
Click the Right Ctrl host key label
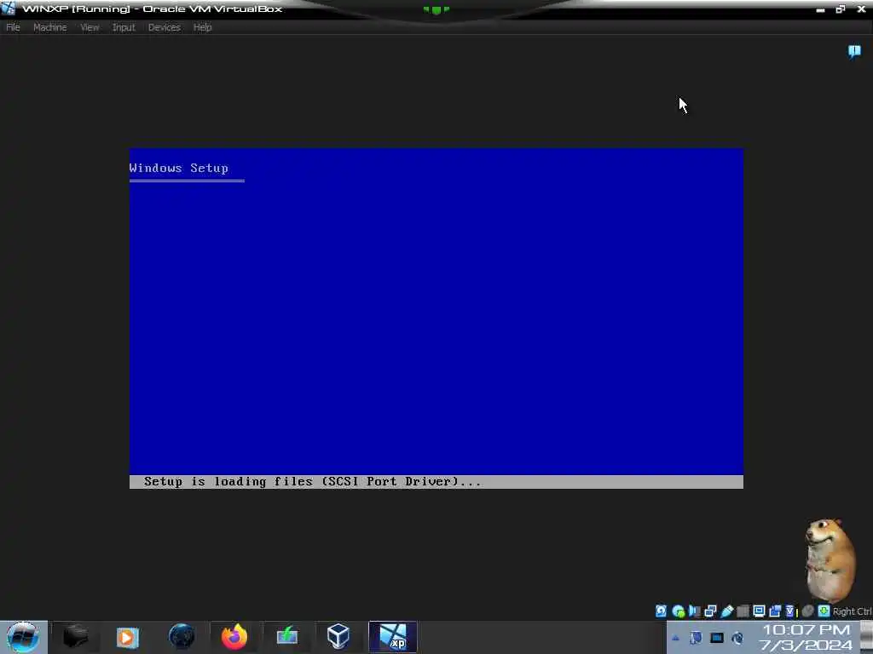click(852, 611)
